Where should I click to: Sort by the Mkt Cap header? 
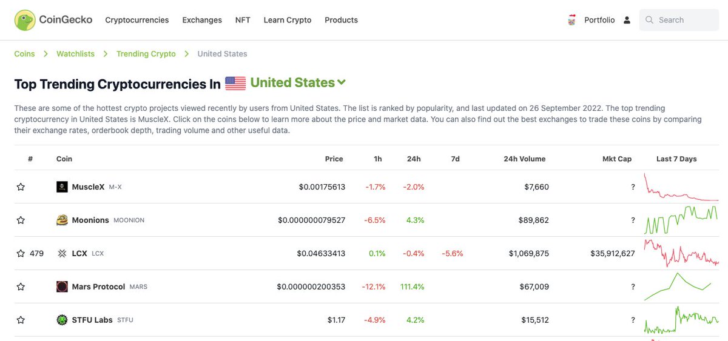point(617,159)
